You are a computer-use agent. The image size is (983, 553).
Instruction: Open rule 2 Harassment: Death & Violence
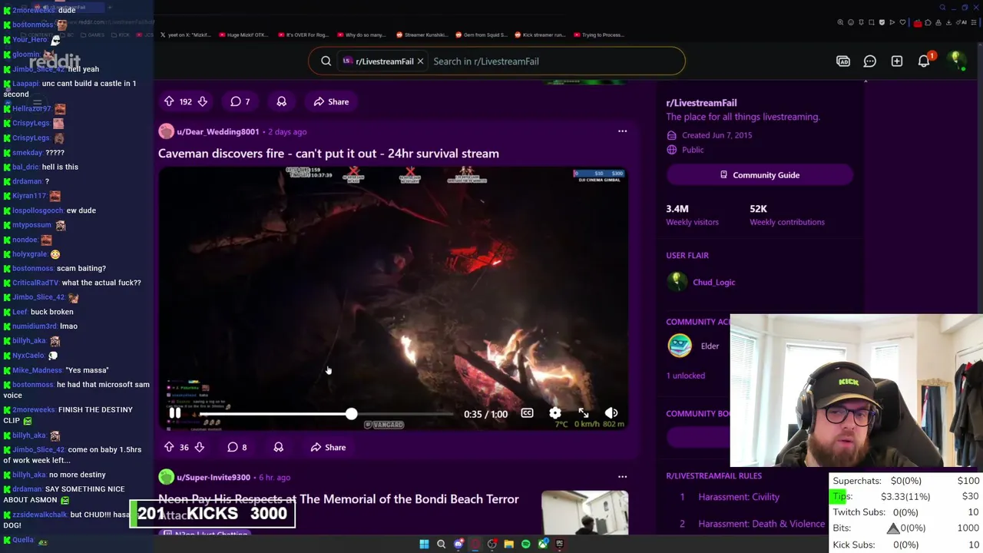(x=762, y=524)
